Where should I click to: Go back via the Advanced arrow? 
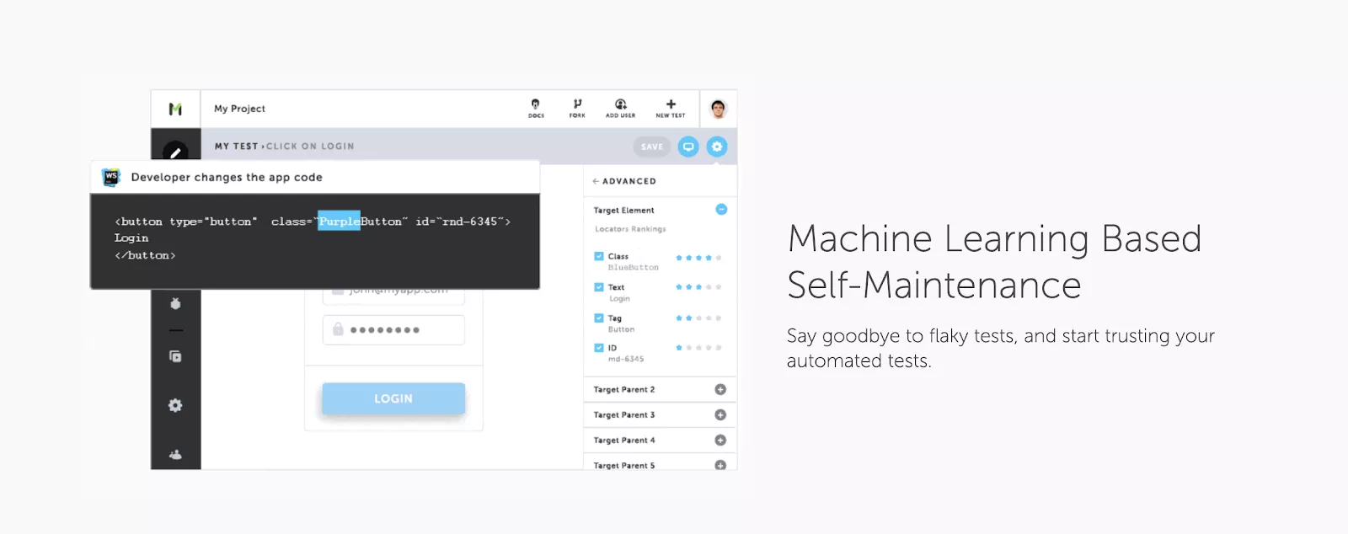click(x=596, y=181)
